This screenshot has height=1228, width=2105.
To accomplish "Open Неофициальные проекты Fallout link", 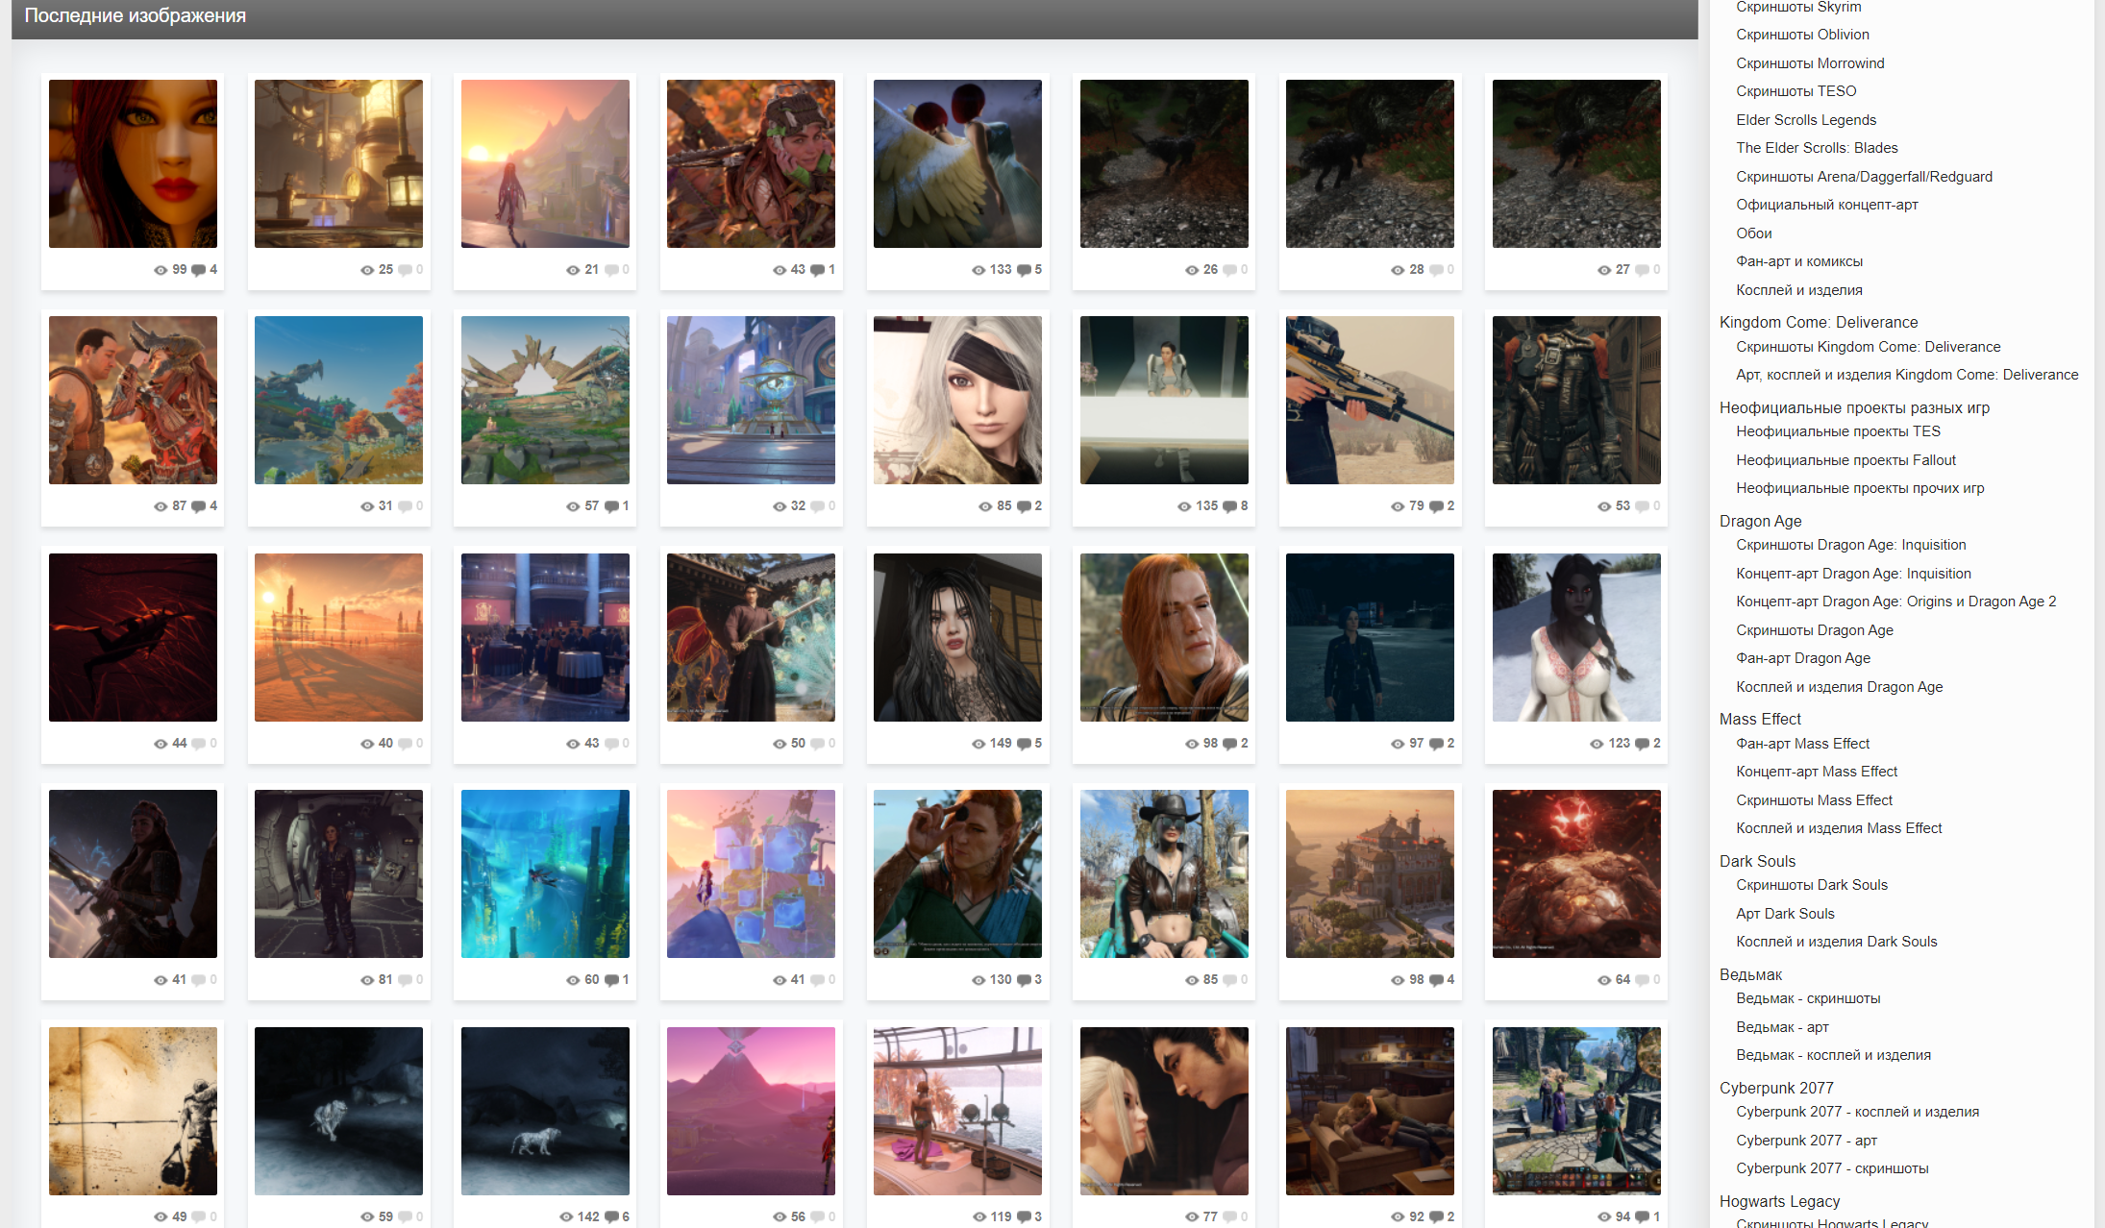I will coord(1845,460).
